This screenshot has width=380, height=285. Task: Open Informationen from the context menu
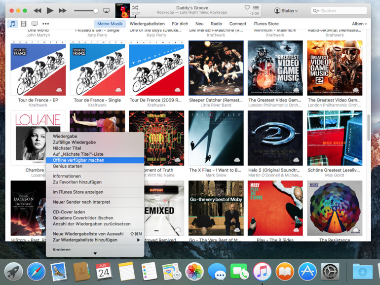pos(95,176)
